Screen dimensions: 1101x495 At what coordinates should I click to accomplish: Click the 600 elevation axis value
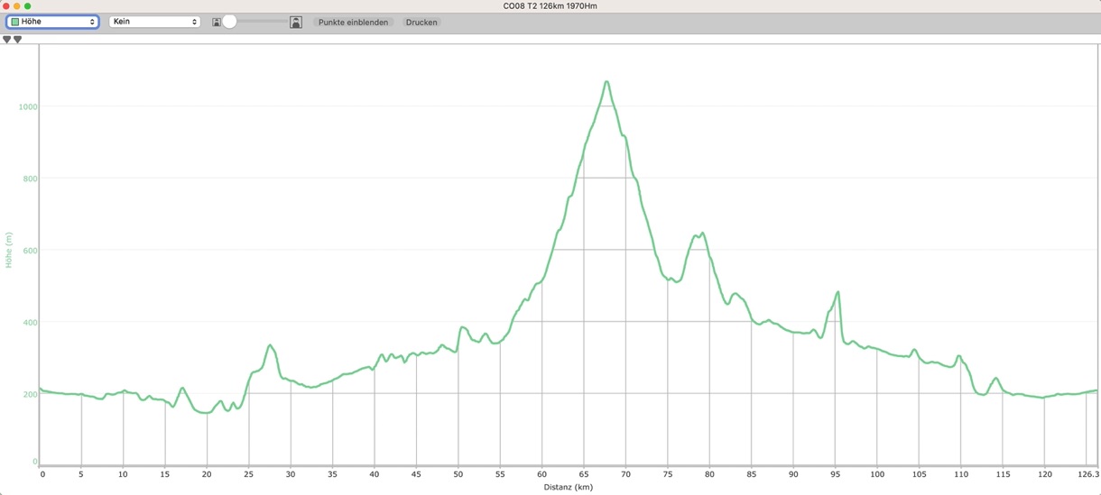(31, 251)
